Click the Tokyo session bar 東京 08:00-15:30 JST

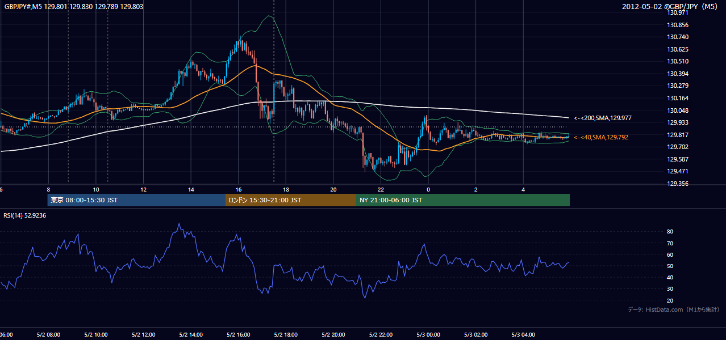[136, 200]
